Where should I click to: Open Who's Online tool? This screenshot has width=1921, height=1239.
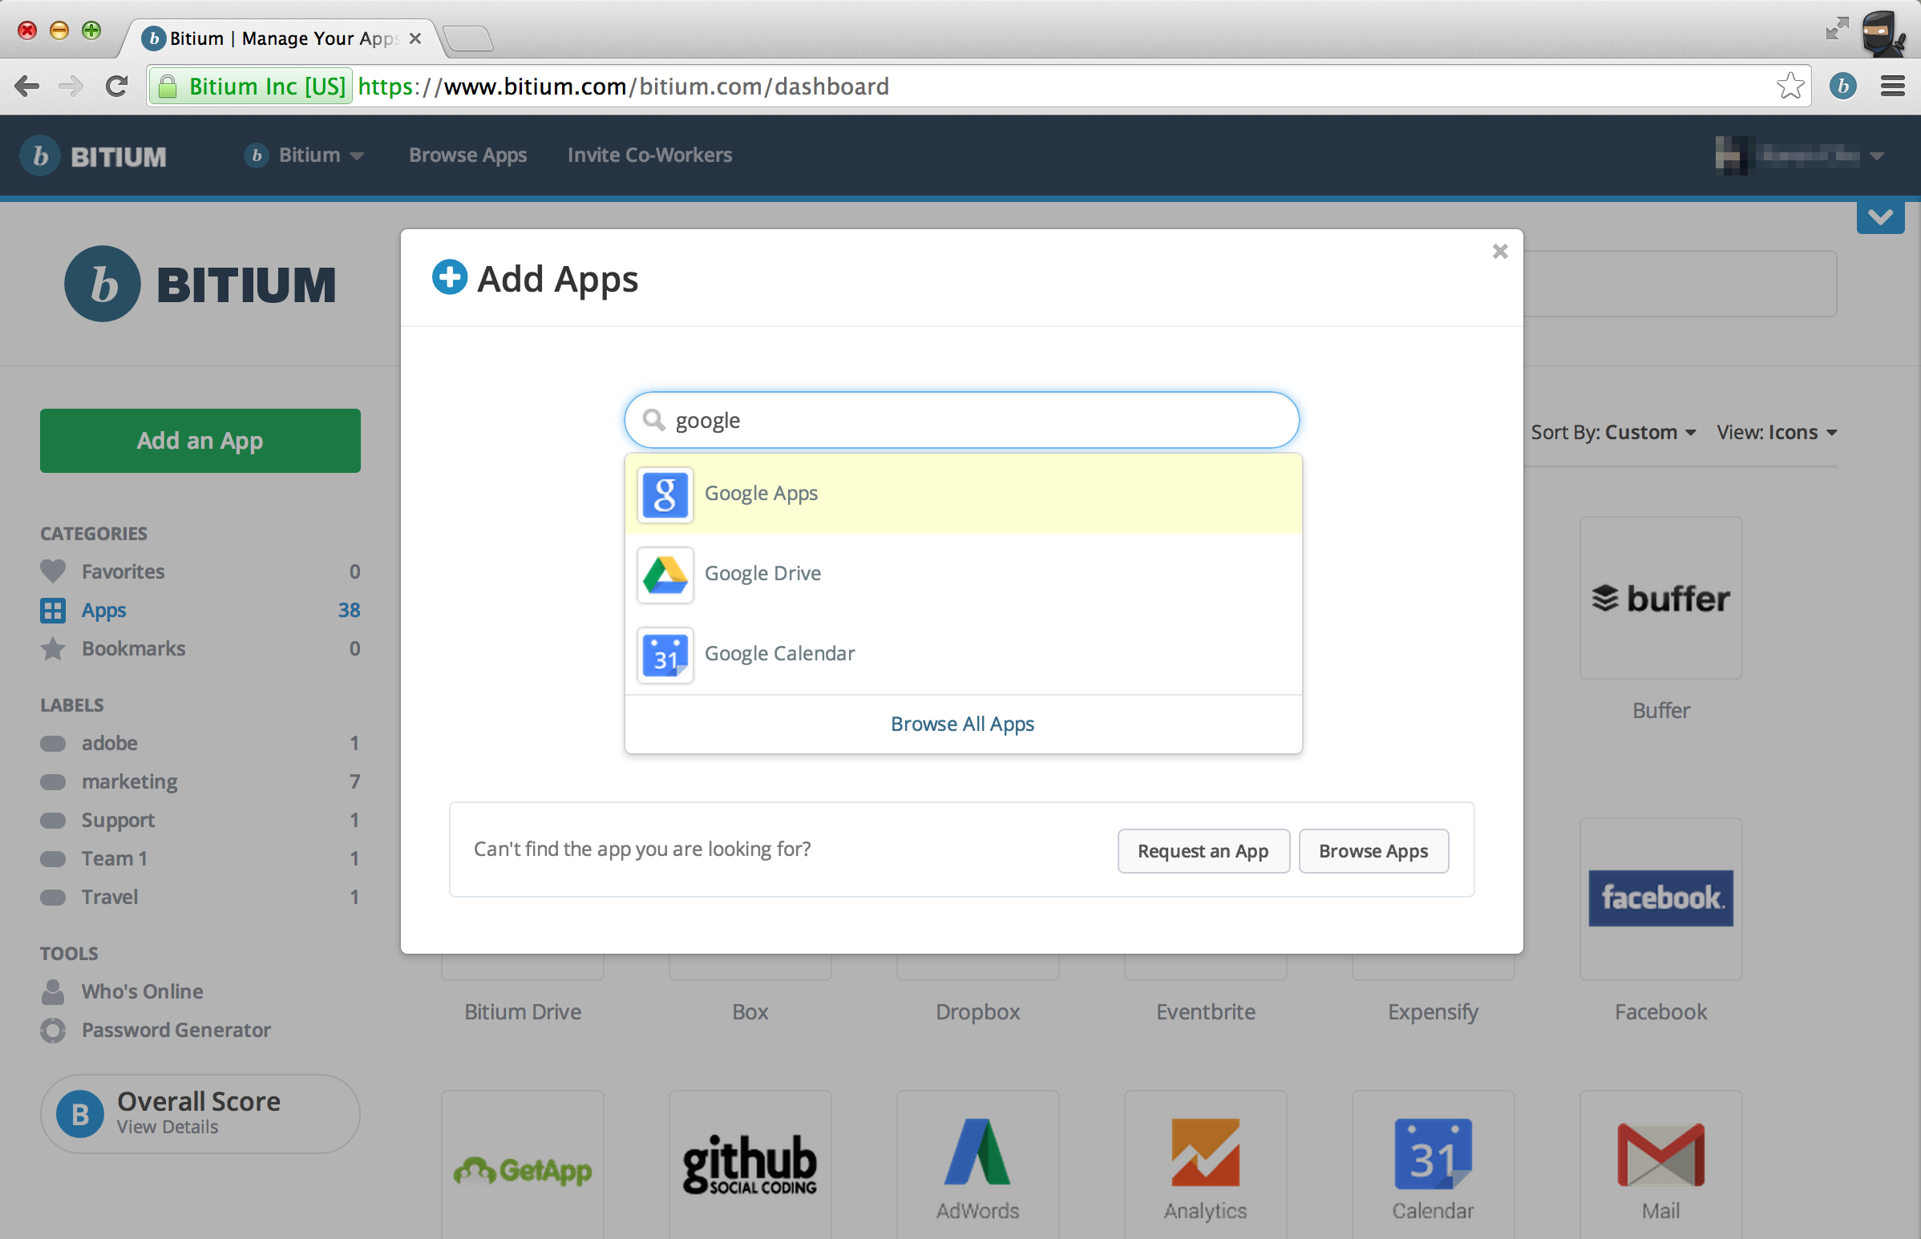point(142,991)
